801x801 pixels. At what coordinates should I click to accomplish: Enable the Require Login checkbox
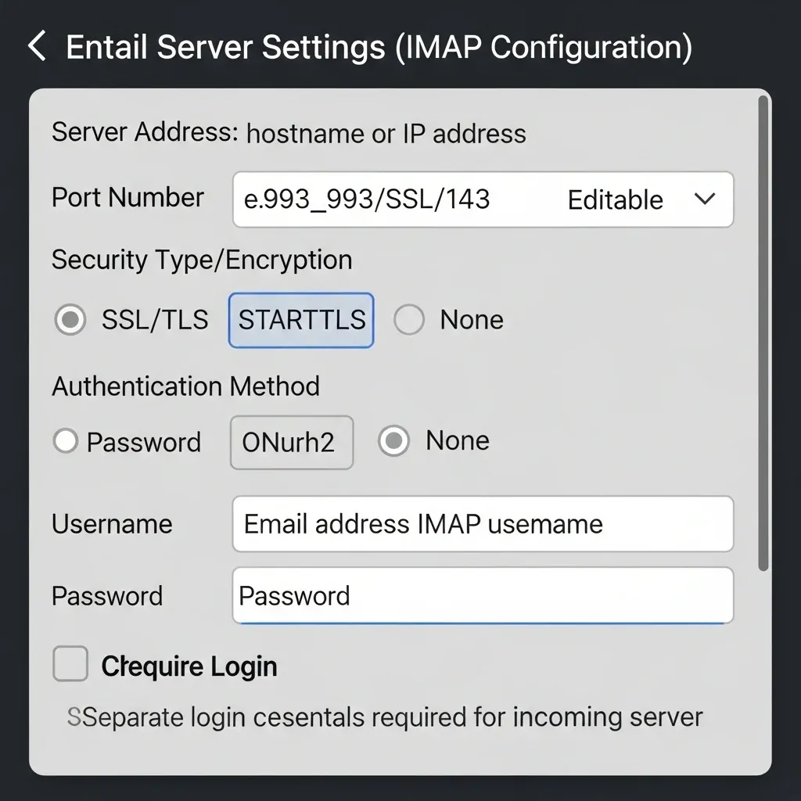pos(70,666)
